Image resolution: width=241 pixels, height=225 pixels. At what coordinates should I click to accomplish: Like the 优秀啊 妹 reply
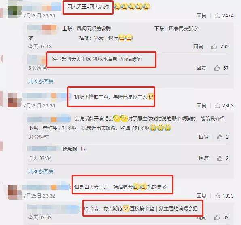pos(220,158)
